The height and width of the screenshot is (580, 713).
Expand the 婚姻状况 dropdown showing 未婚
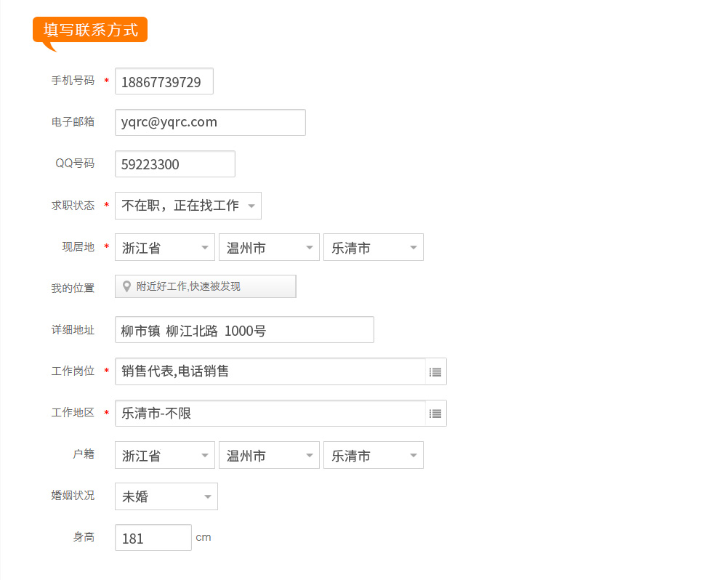pyautogui.click(x=166, y=496)
